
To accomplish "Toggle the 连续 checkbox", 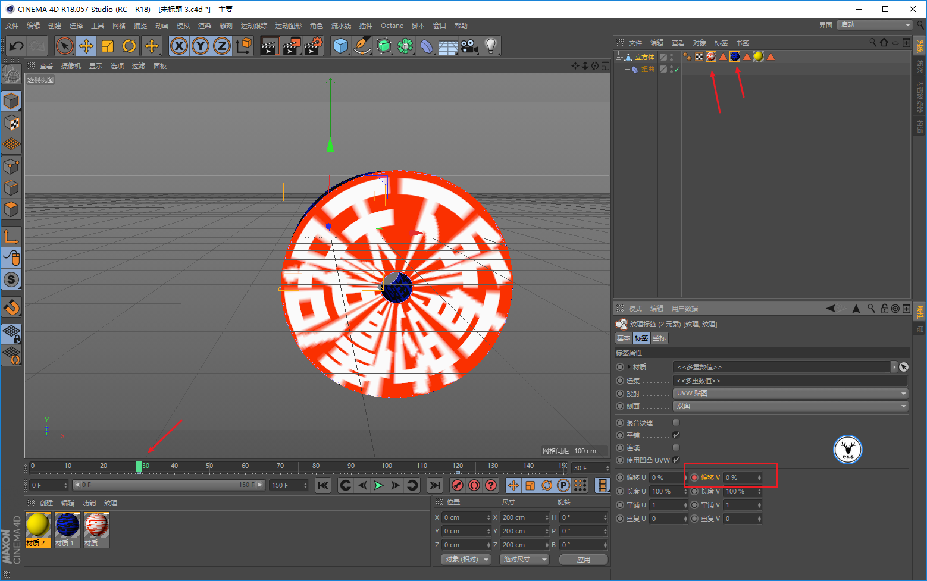I will coord(676,447).
